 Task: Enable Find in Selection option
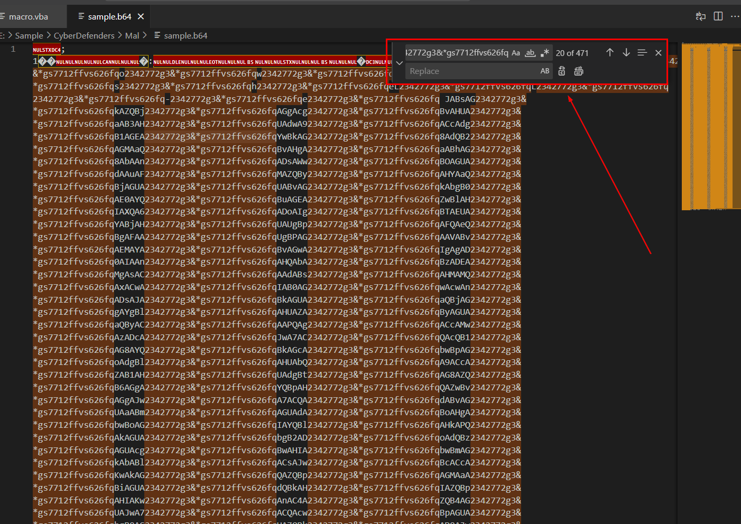pyautogui.click(x=642, y=52)
